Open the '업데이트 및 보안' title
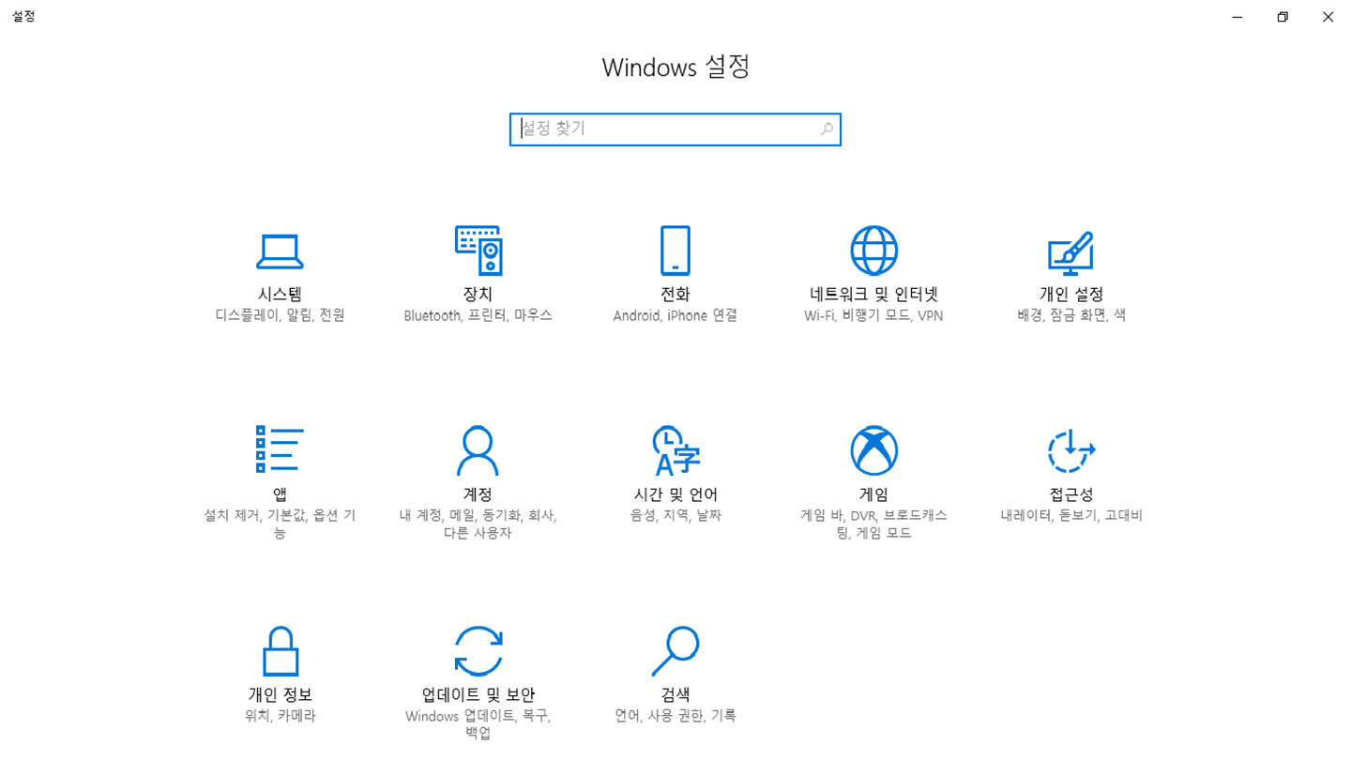This screenshot has width=1351, height=760. [x=478, y=695]
